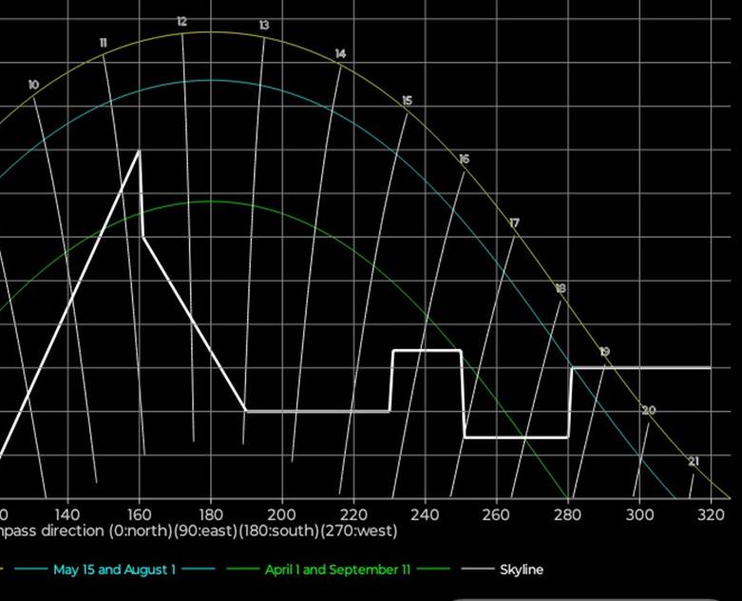Click the 180 compass axis tick label

coord(210,514)
